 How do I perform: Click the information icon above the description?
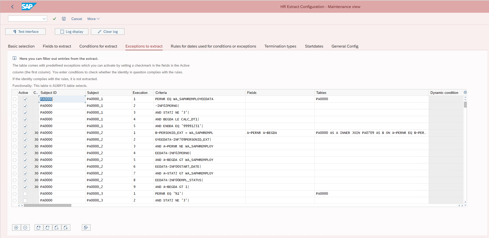click(15, 58)
